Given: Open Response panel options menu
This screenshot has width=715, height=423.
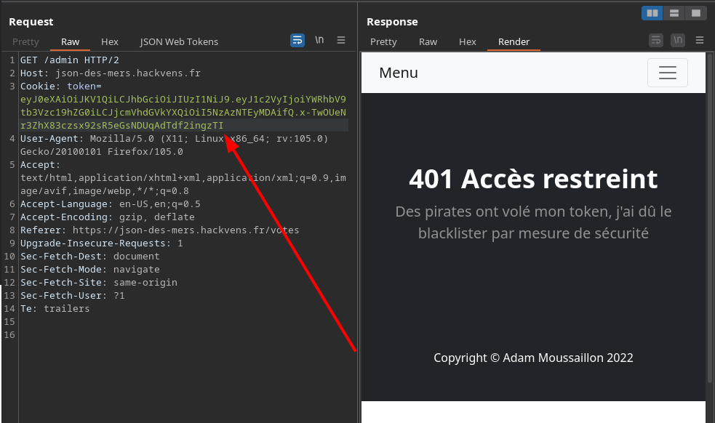Looking at the screenshot, I should tap(700, 41).
